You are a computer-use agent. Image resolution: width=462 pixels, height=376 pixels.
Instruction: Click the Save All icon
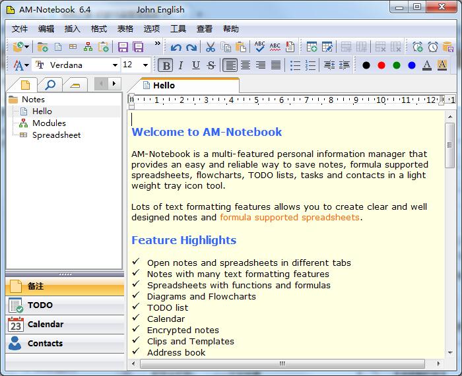click(x=138, y=47)
